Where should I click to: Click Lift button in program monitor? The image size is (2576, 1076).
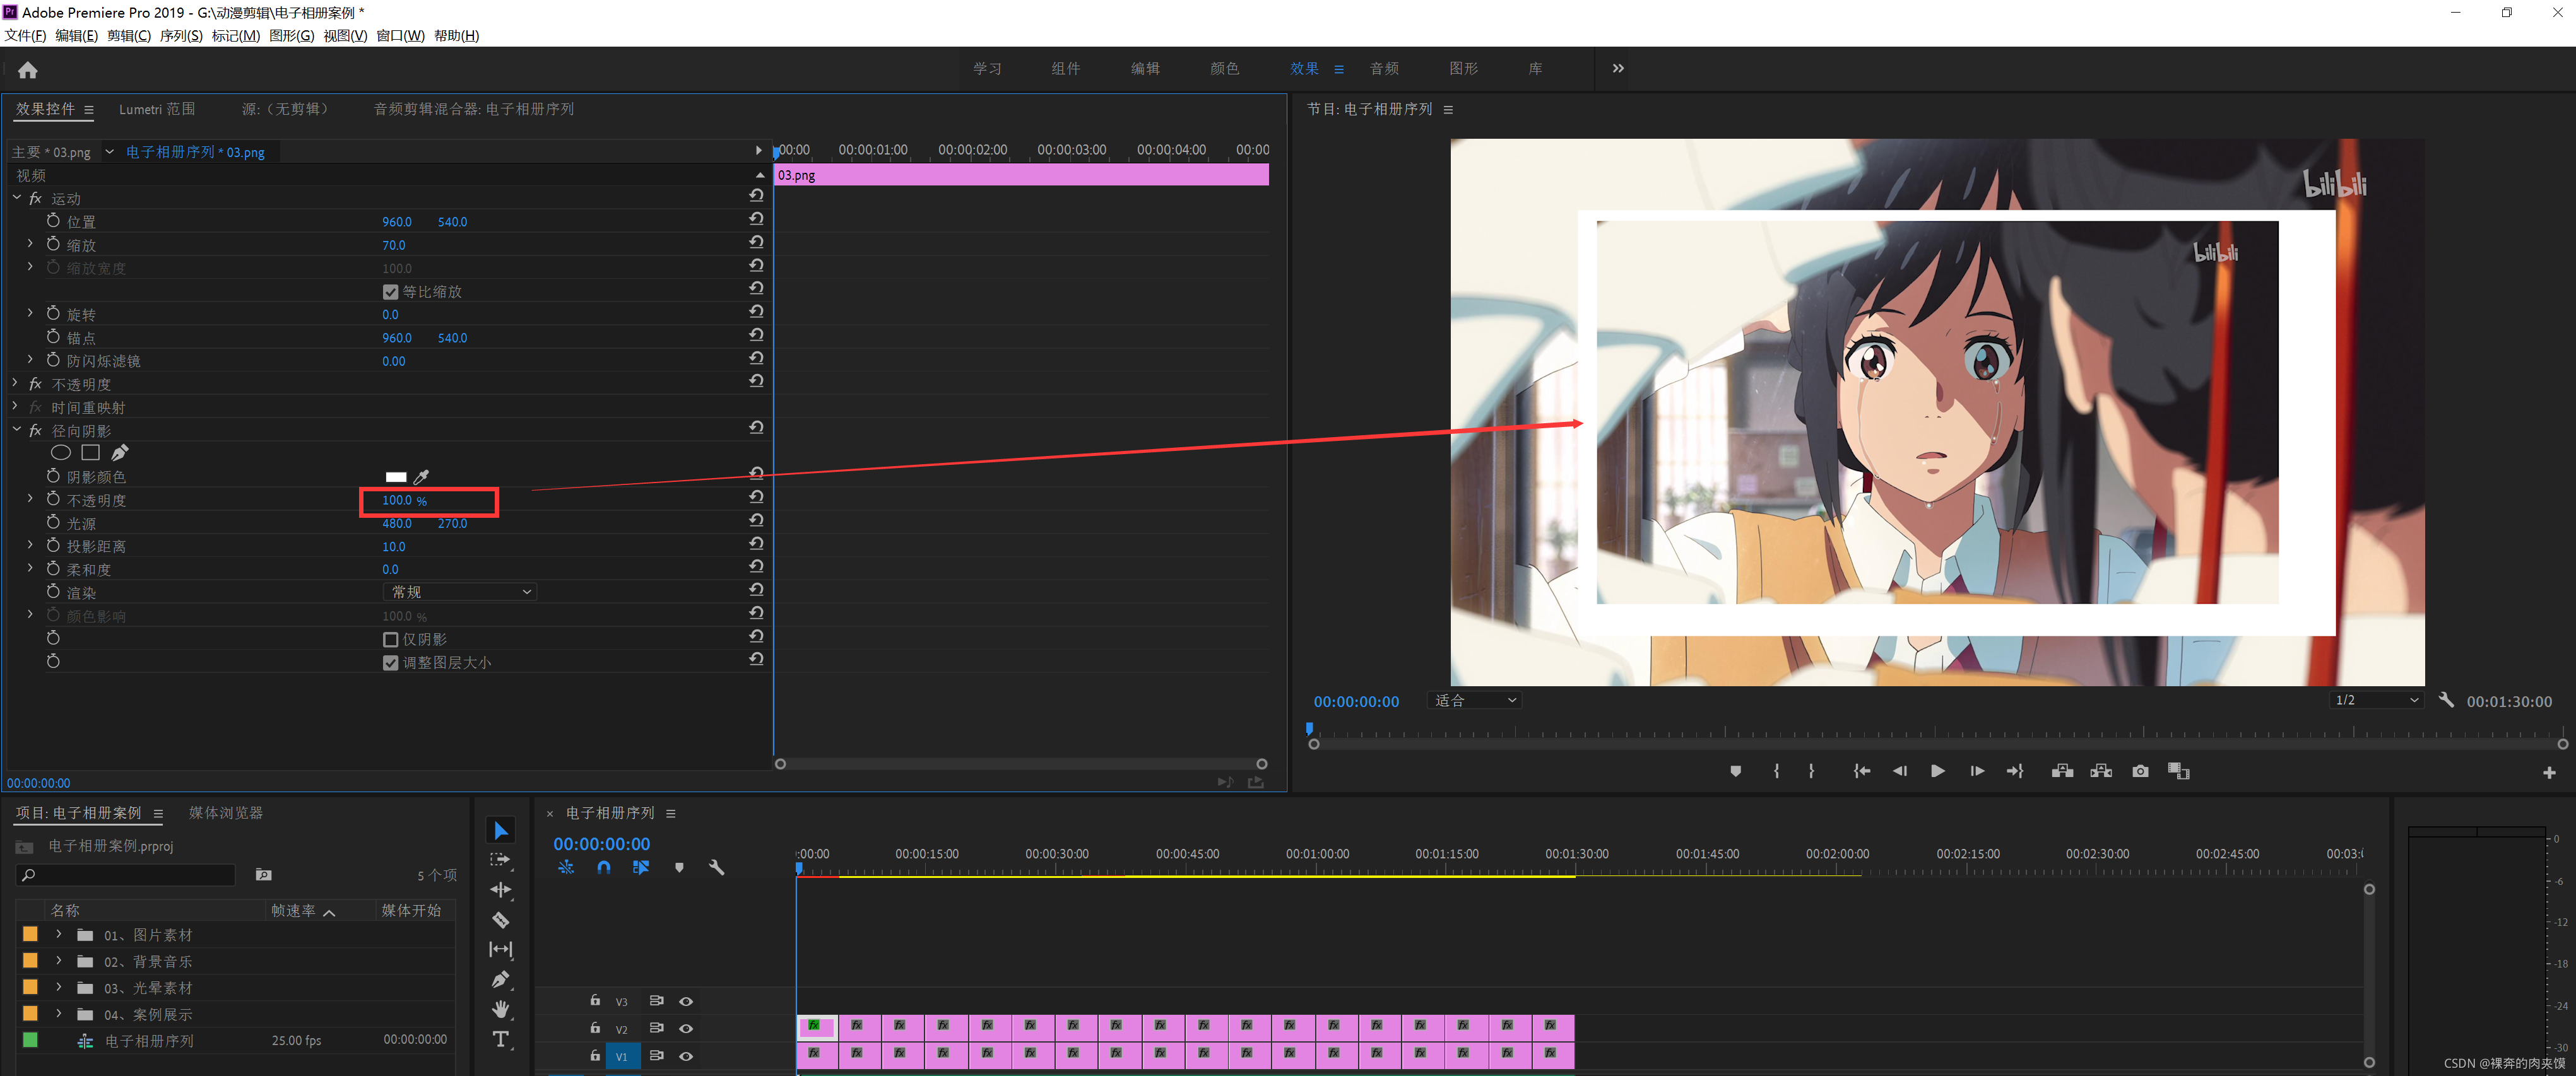[x=2062, y=771]
